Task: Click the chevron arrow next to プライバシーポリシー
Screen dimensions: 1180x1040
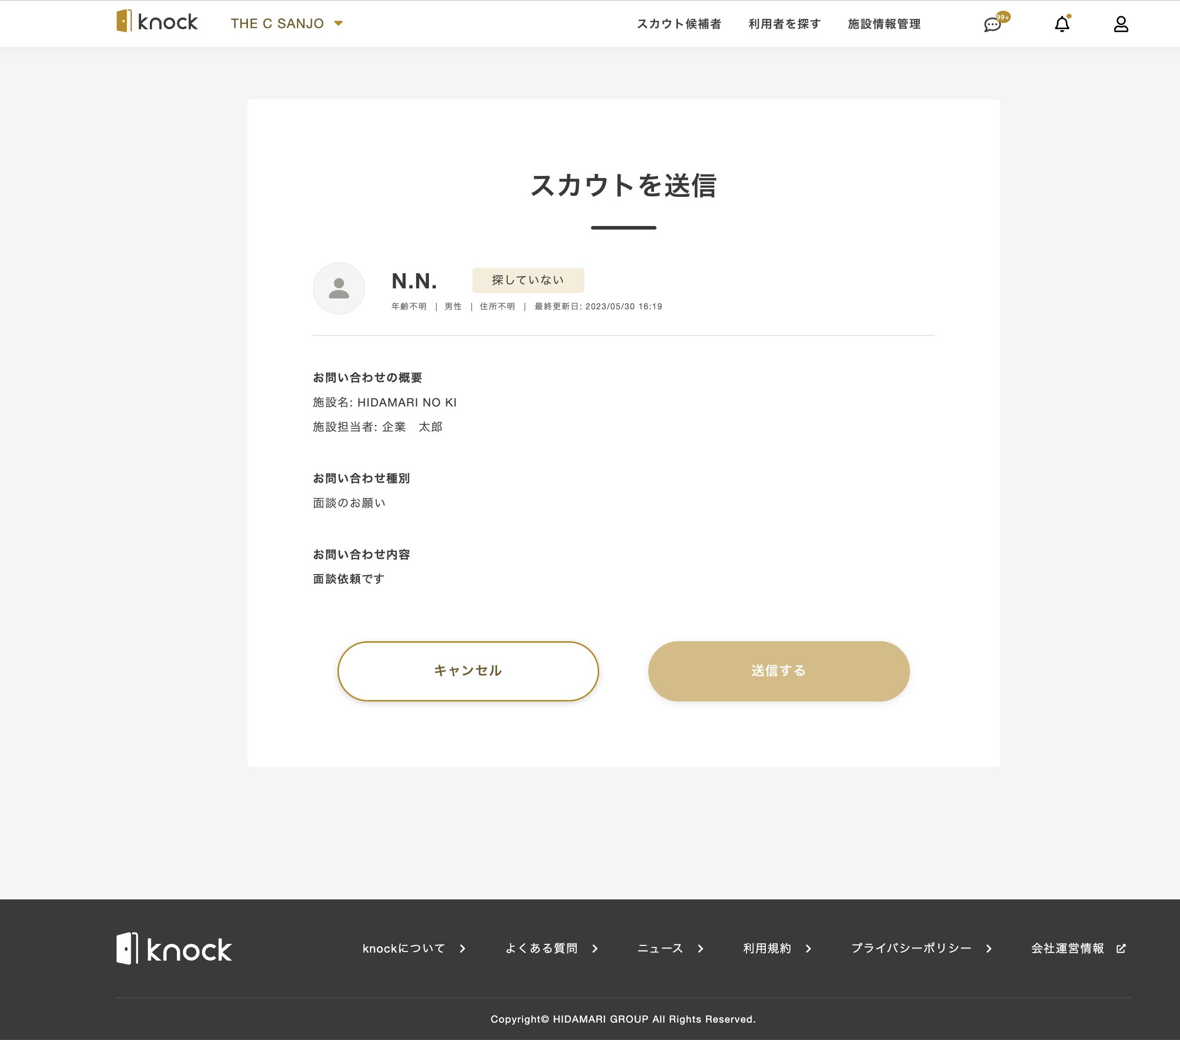Action: (989, 948)
